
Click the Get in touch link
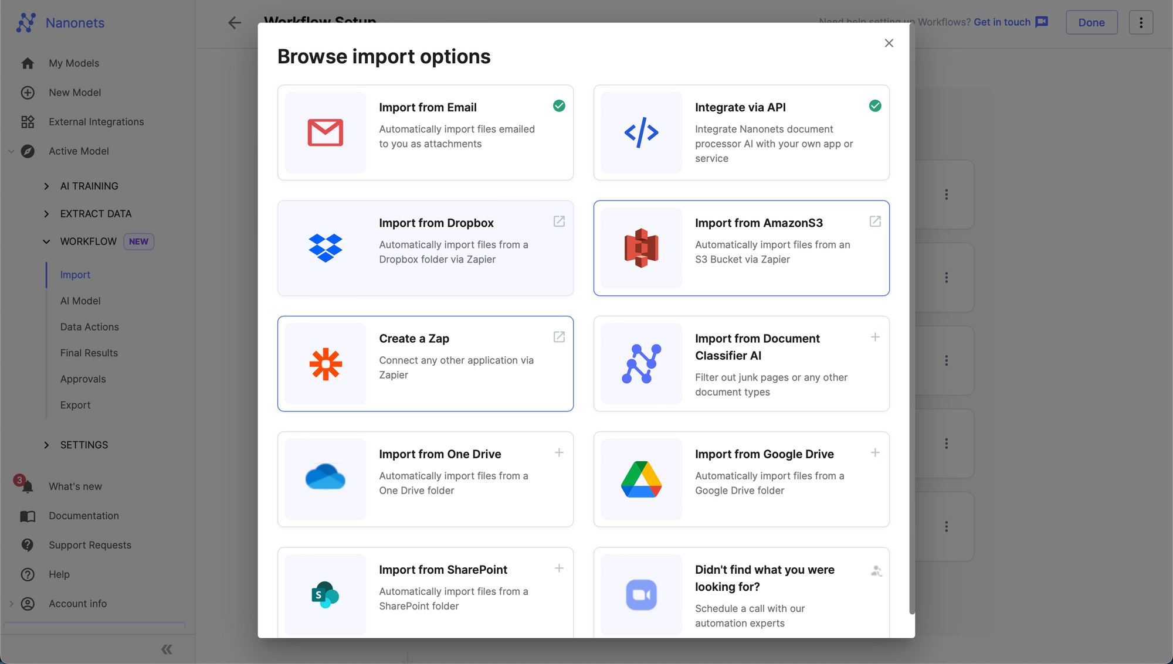(1002, 22)
